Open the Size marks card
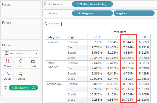The height and width of the screenshot is (103, 157). pyautogui.click(x=21, y=63)
